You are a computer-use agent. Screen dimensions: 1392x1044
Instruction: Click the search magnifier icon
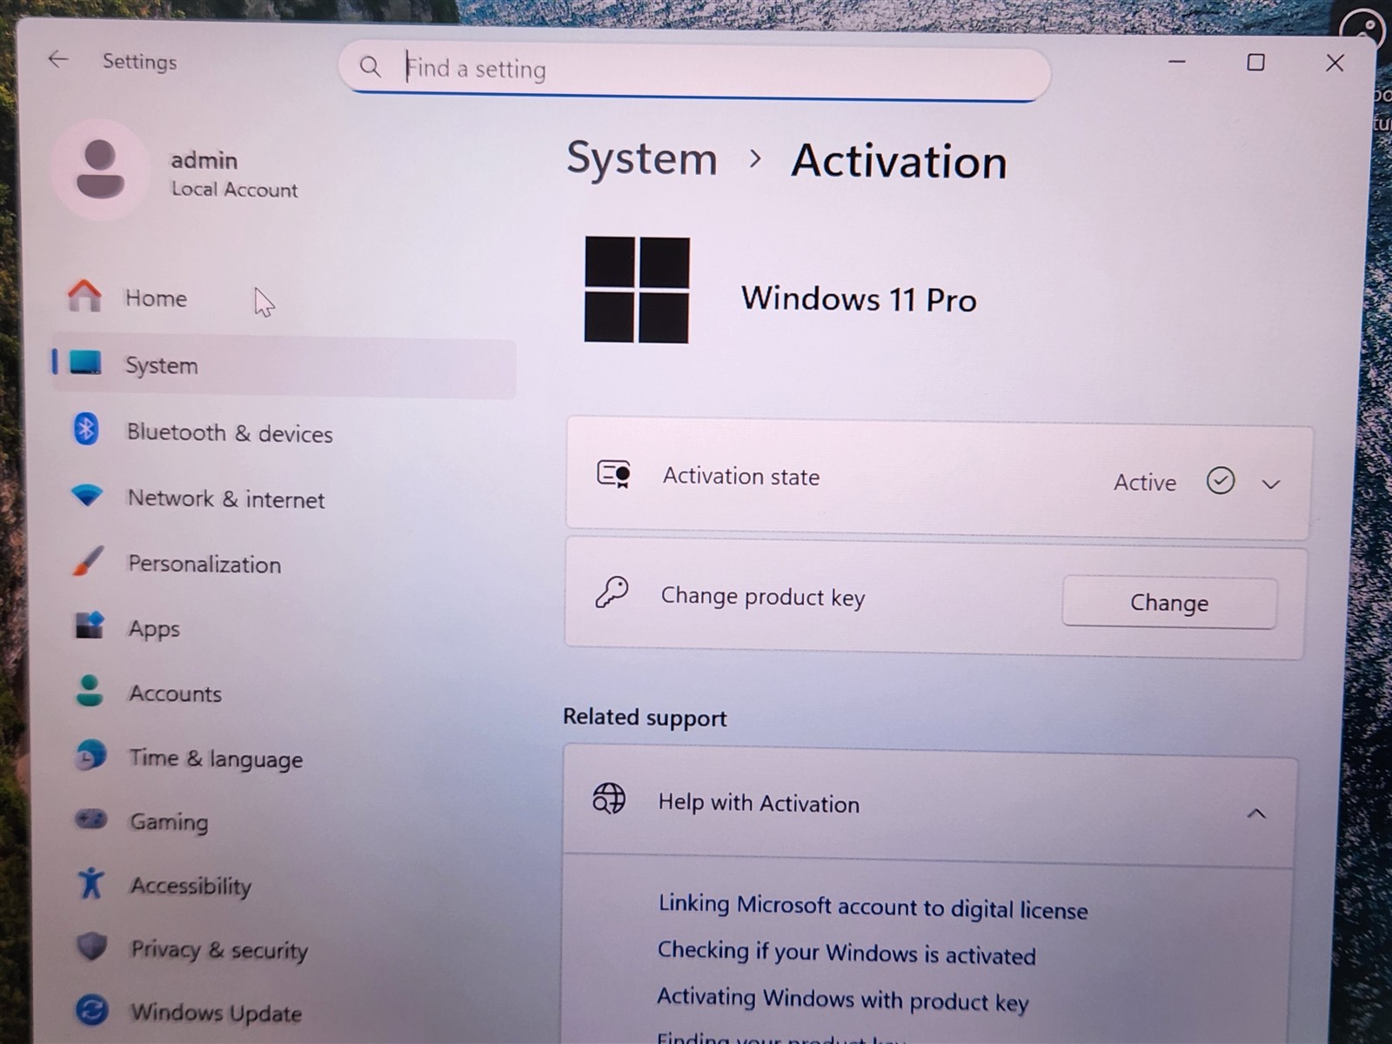point(370,67)
